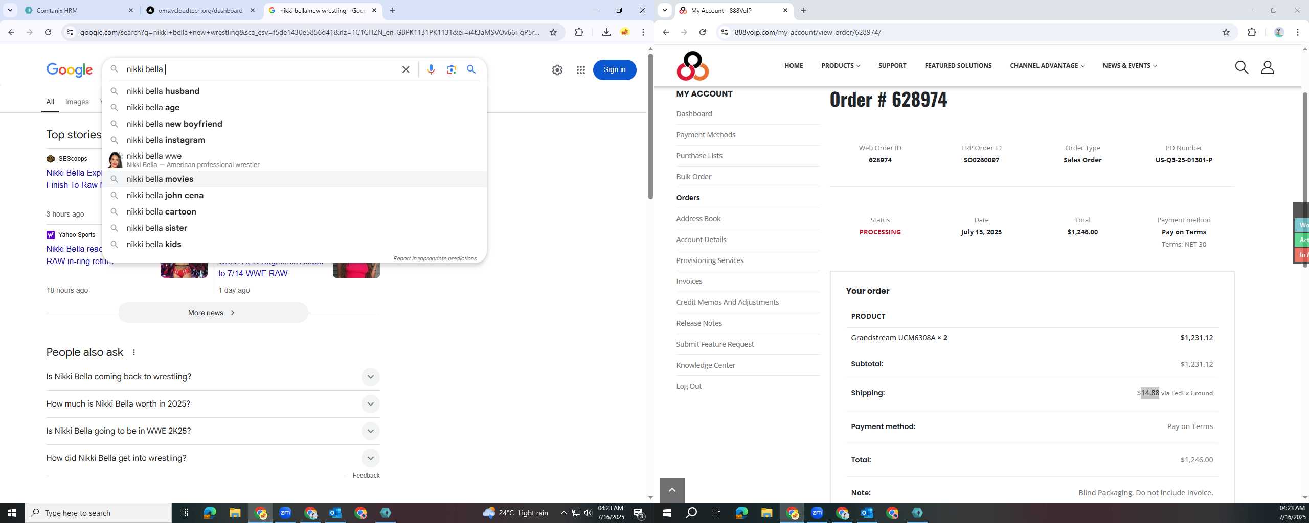1309x523 pixels.
Task: Open Task View on the left taskbar
Action: pyautogui.click(x=184, y=512)
